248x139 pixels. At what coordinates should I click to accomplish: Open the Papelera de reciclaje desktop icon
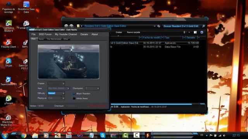(9, 7)
